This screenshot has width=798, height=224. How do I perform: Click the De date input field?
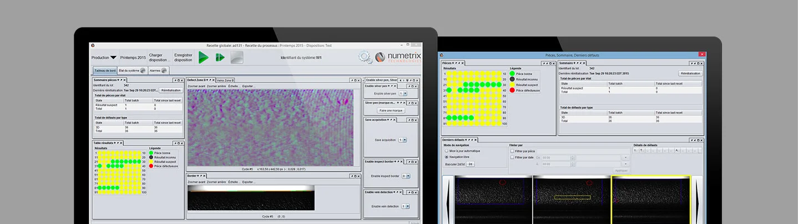point(557,157)
